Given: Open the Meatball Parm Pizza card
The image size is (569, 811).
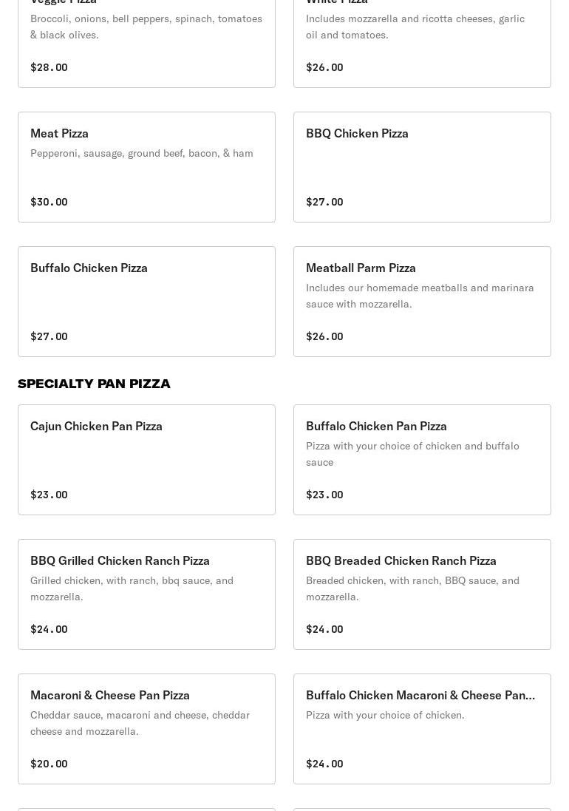Looking at the screenshot, I should coord(361,268).
